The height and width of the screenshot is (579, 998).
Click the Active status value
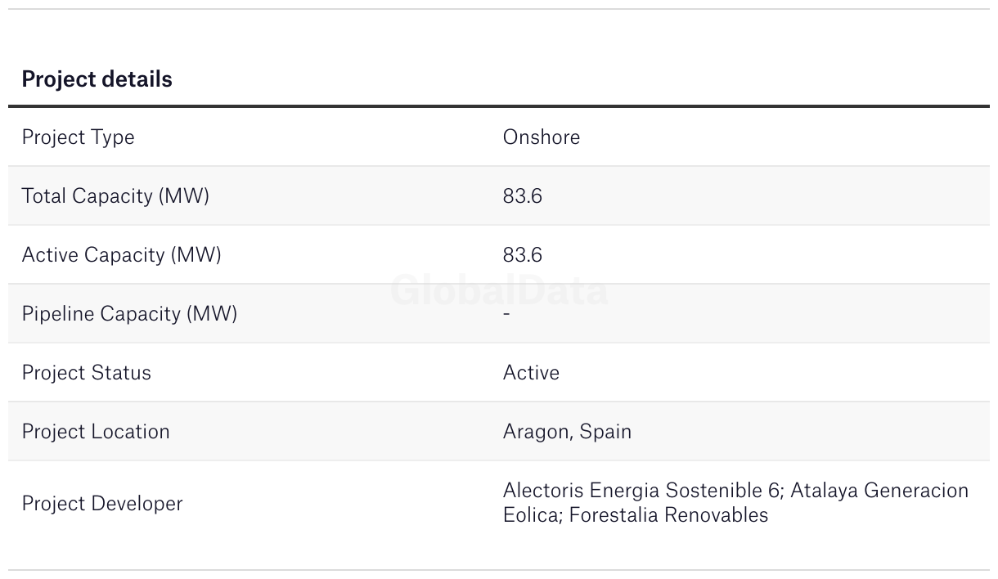point(532,373)
